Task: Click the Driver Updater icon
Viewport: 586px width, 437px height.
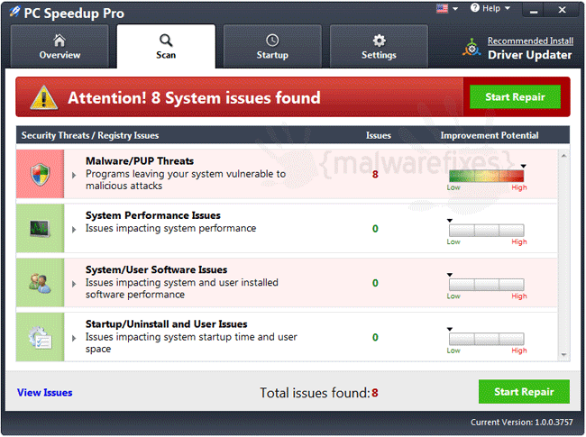Action: pyautogui.click(x=472, y=48)
